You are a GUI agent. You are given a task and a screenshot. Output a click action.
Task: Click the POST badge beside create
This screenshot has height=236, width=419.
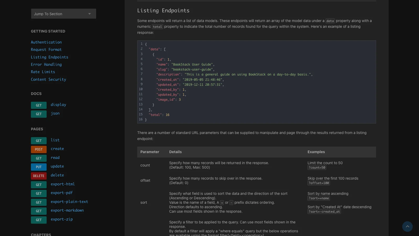[x=39, y=149]
